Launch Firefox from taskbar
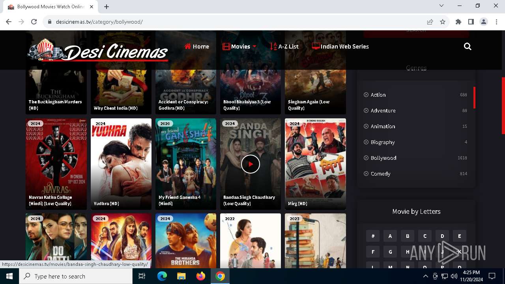 [201, 276]
